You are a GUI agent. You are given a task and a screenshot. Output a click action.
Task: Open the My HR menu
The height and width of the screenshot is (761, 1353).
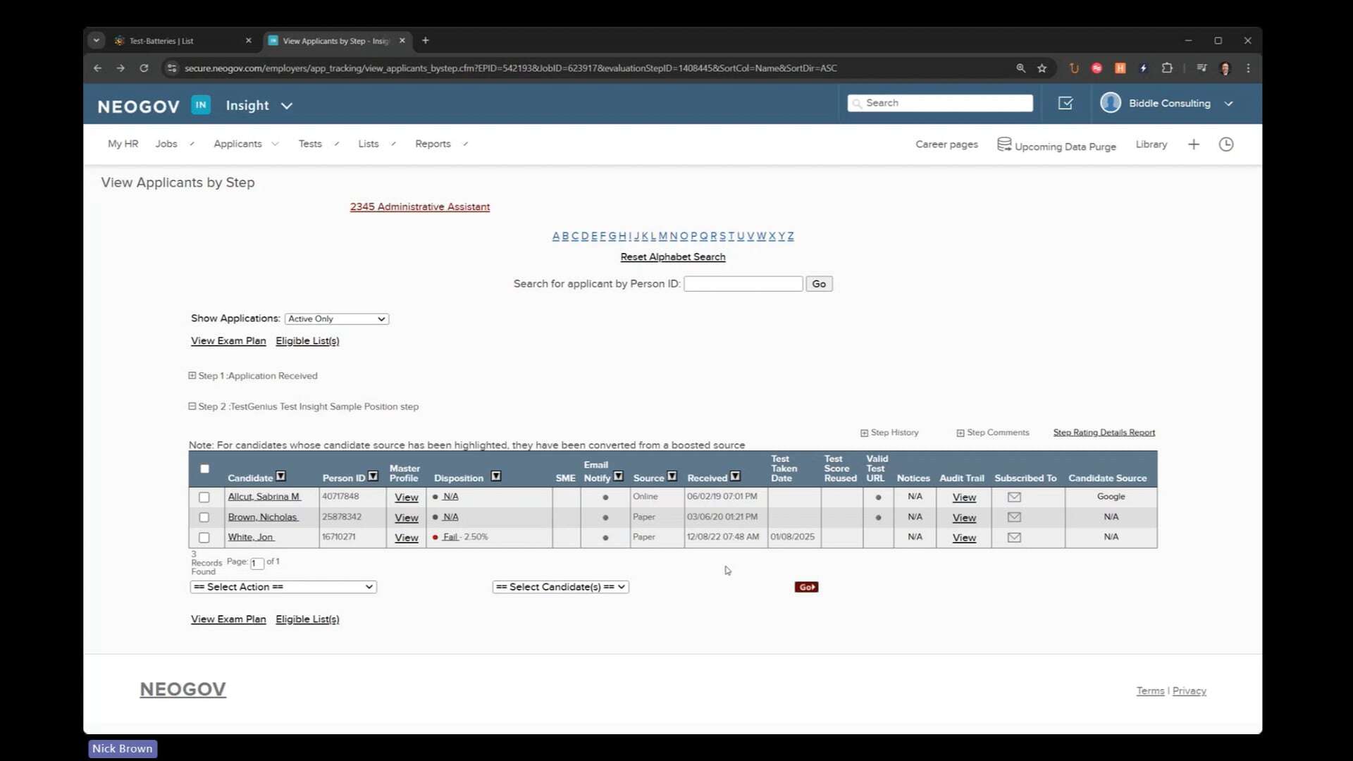tap(123, 144)
